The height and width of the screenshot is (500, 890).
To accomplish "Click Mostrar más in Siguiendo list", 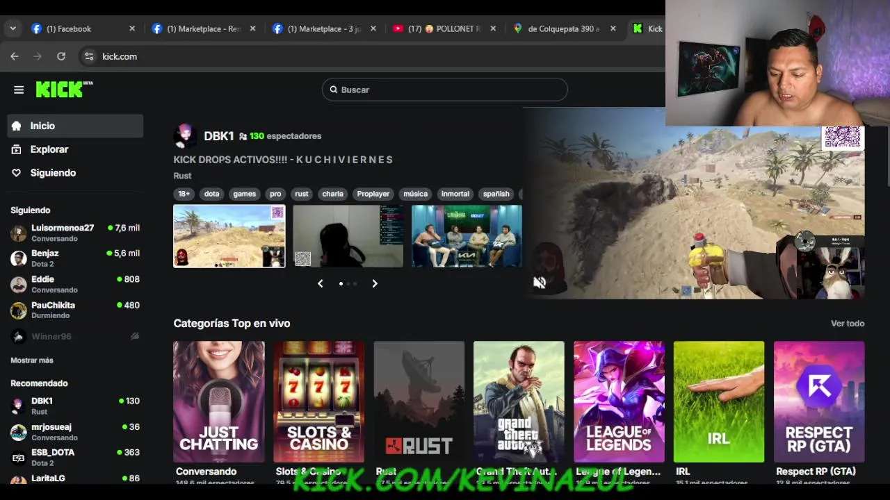I will [x=32, y=360].
